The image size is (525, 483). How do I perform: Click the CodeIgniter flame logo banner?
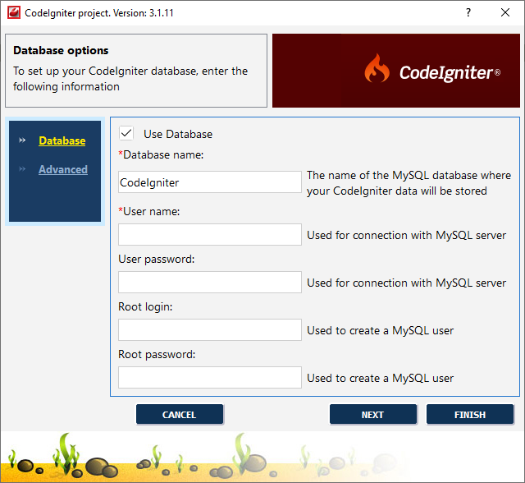pyautogui.click(x=395, y=71)
